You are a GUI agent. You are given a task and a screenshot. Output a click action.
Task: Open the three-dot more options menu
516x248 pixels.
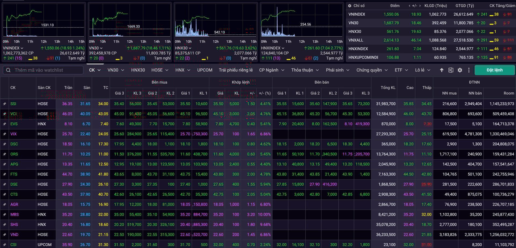coord(469,70)
